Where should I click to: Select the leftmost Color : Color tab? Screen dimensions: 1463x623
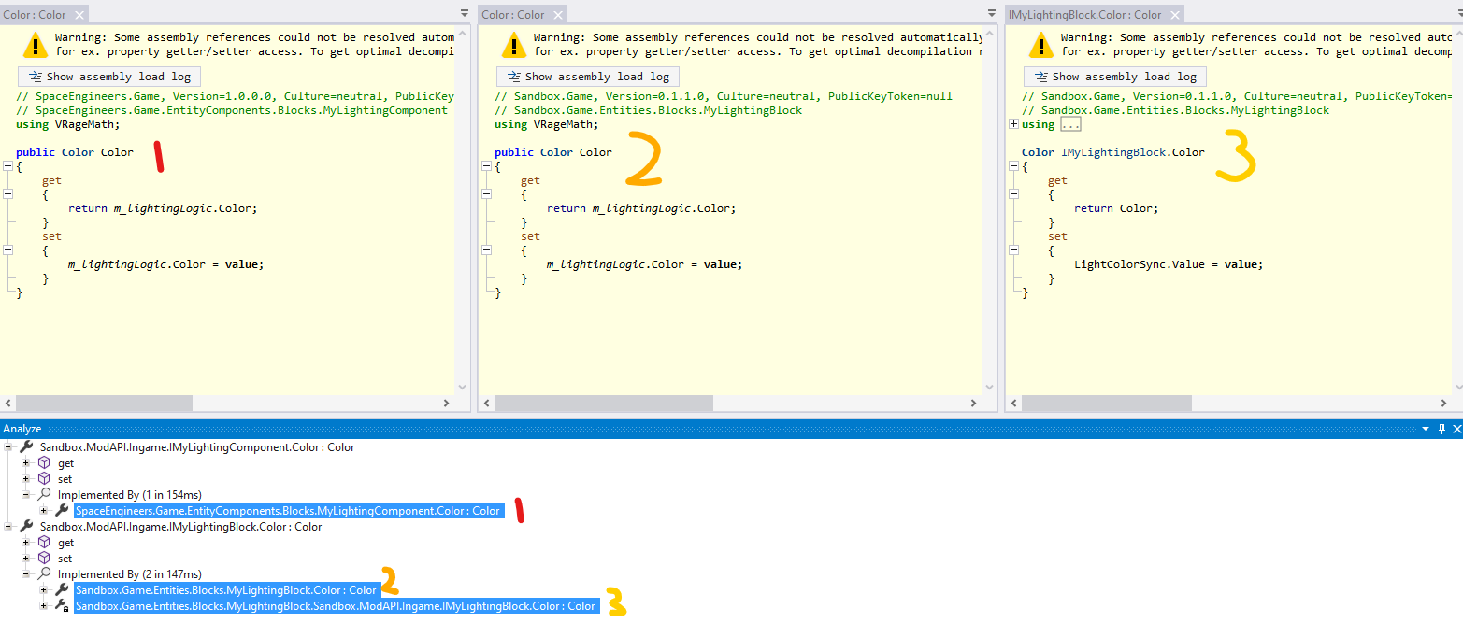tap(35, 15)
